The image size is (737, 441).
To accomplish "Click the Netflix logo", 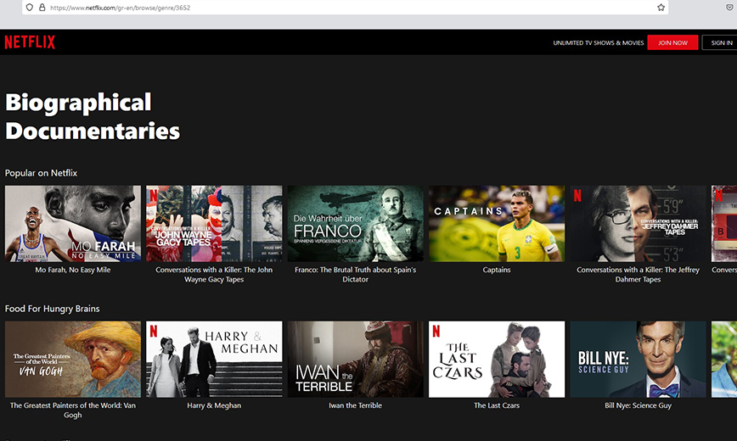I will [30, 42].
